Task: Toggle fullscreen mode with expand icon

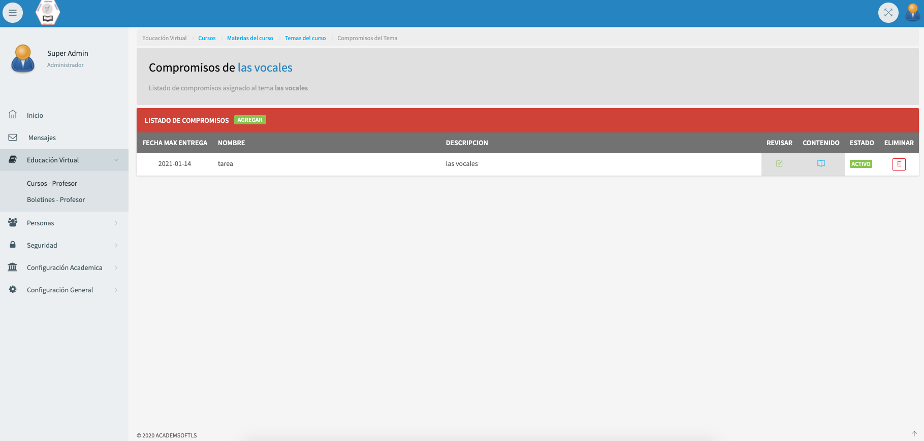Action: [x=888, y=13]
